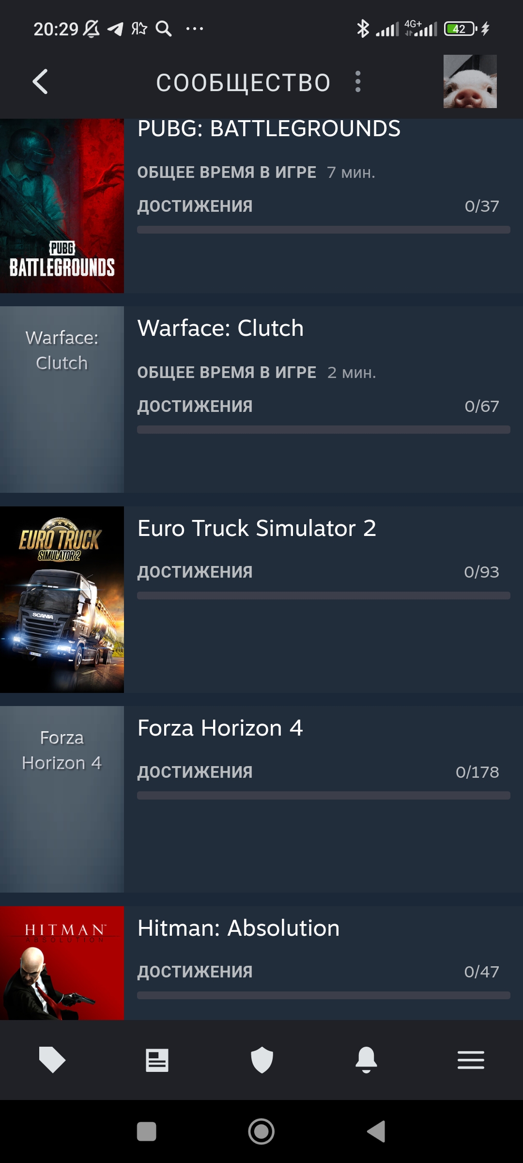Open the pig profile avatar
The image size is (523, 1163).
click(470, 81)
